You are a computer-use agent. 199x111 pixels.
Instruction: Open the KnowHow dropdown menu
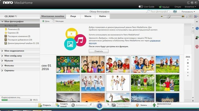pos(190,7)
